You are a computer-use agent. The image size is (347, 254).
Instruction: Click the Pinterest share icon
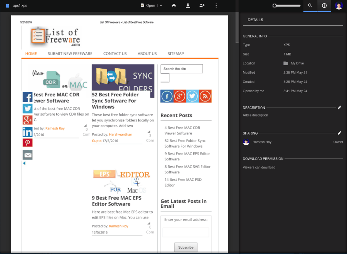[x=27, y=143]
